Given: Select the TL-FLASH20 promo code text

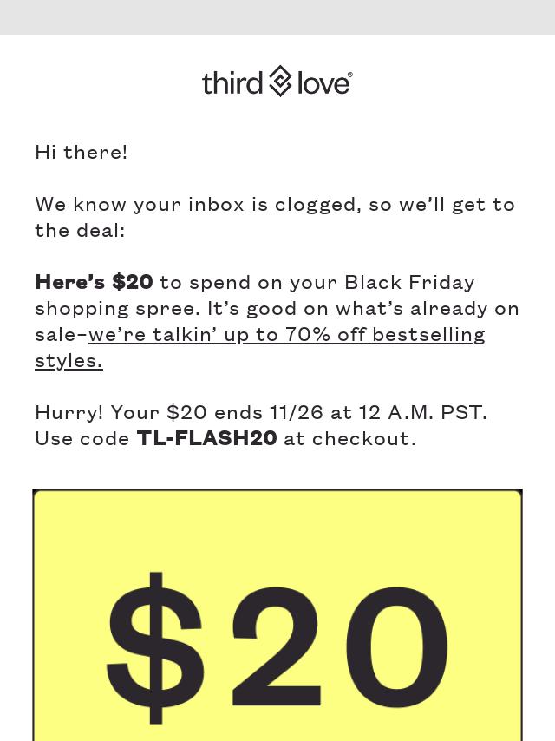Looking at the screenshot, I should pos(207,438).
